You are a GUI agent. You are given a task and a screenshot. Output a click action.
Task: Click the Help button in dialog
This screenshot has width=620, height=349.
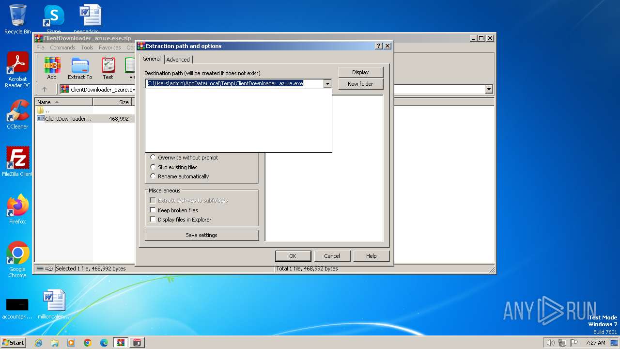[371, 256]
